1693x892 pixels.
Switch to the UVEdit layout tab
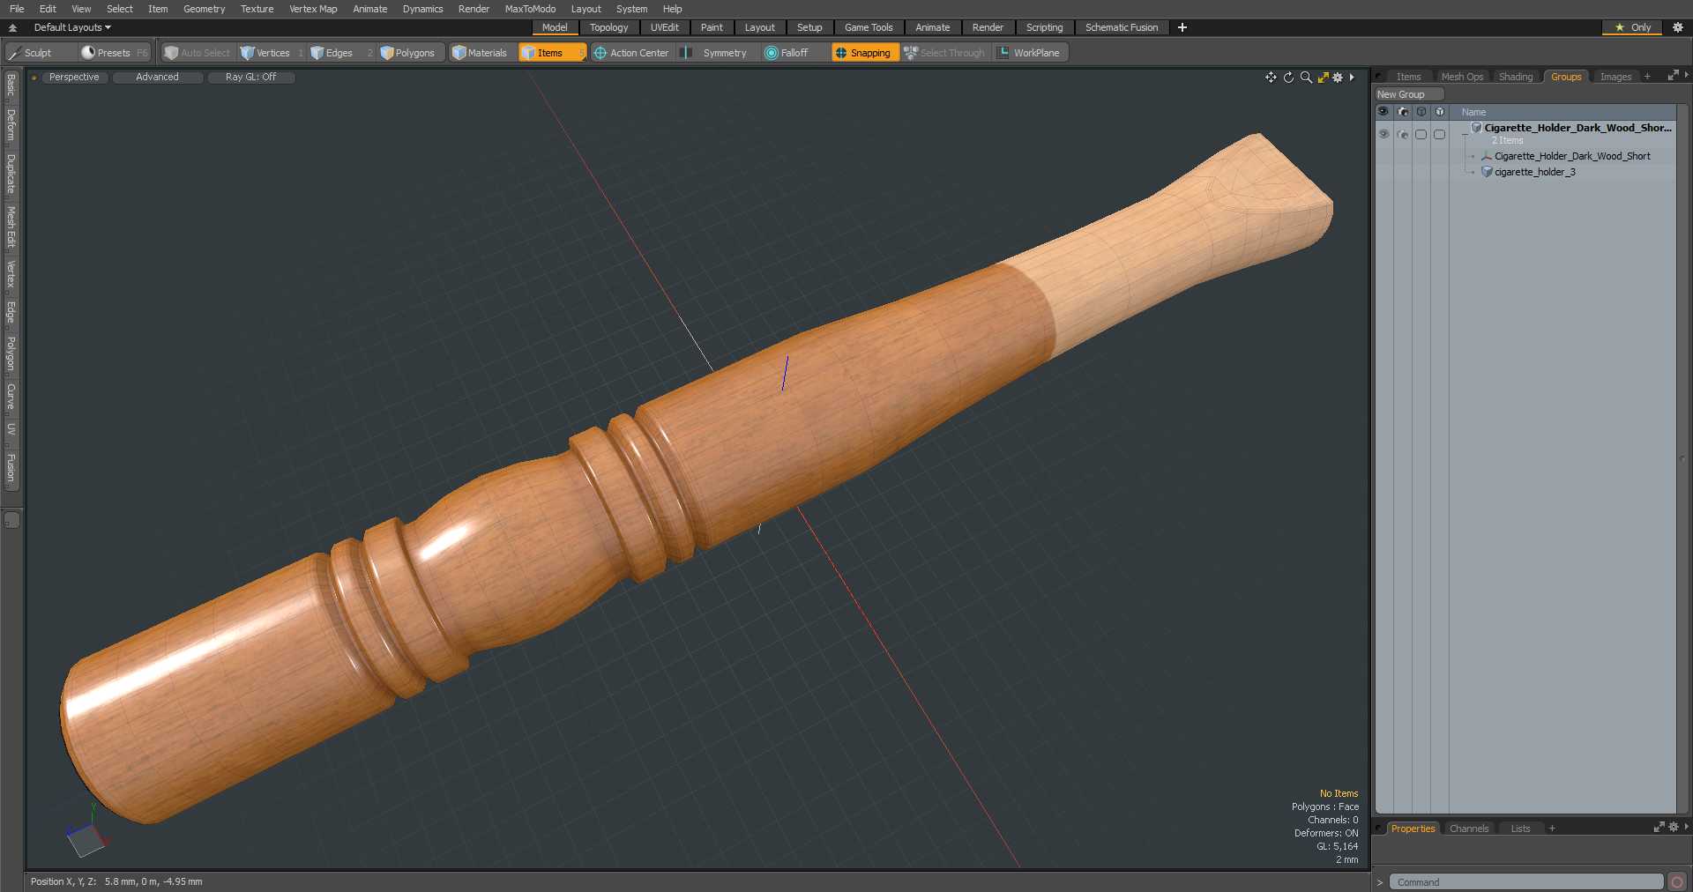point(664,27)
